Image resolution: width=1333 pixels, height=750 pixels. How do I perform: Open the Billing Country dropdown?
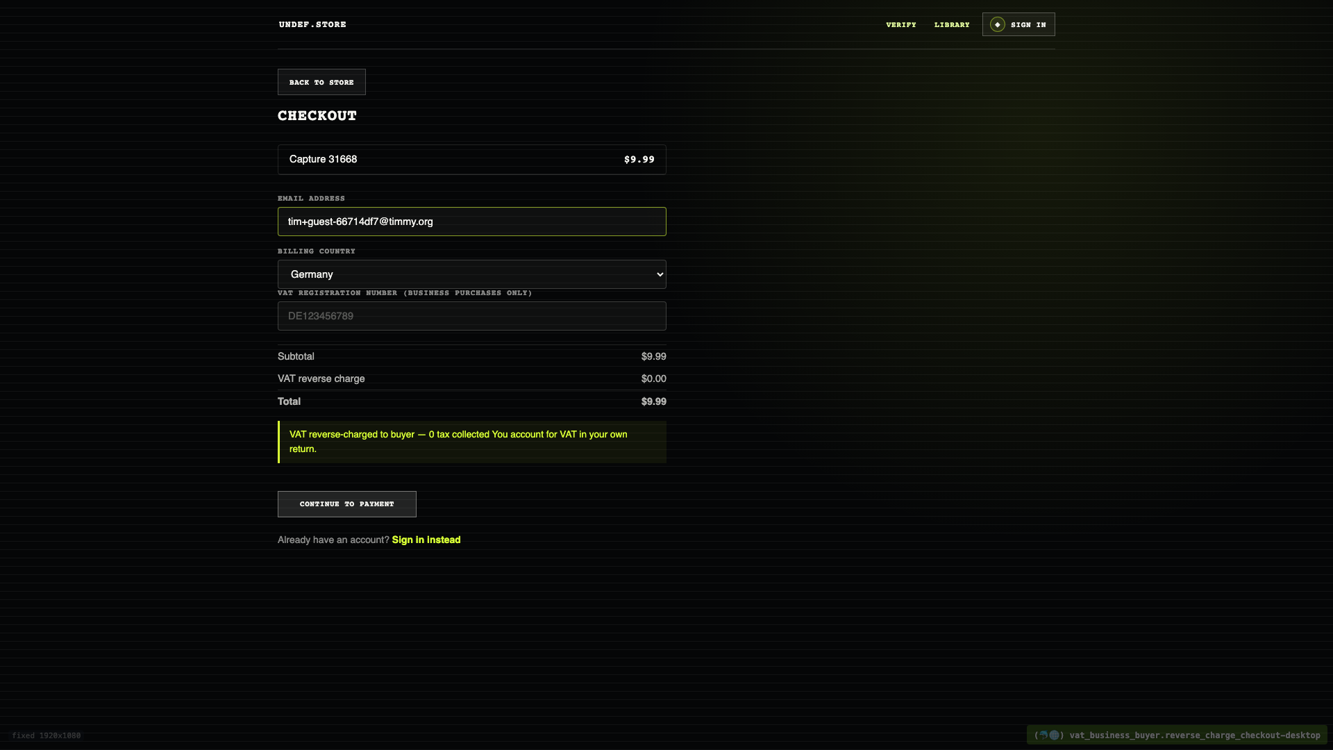point(471,274)
